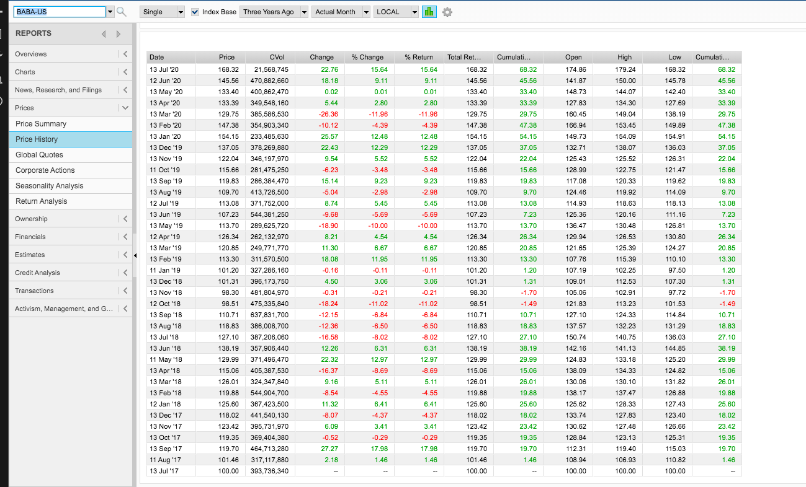Image resolution: width=806 pixels, height=487 pixels.
Task: Expand the Transactions section chevron
Action: coord(125,291)
